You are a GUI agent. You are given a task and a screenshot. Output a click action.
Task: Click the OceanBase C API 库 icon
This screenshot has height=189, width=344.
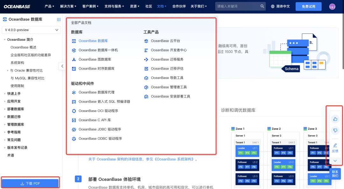pos(74,120)
